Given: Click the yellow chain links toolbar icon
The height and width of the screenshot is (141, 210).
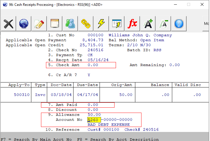Looking at the screenshot, I should (x=86, y=24).
